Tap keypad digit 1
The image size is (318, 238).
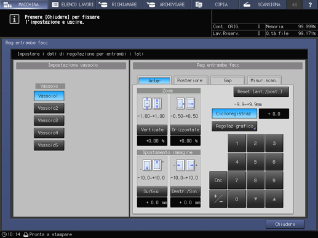click(x=237, y=143)
